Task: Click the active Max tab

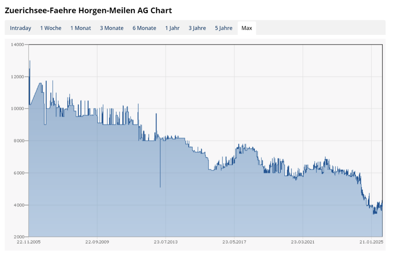Action: pyautogui.click(x=247, y=28)
